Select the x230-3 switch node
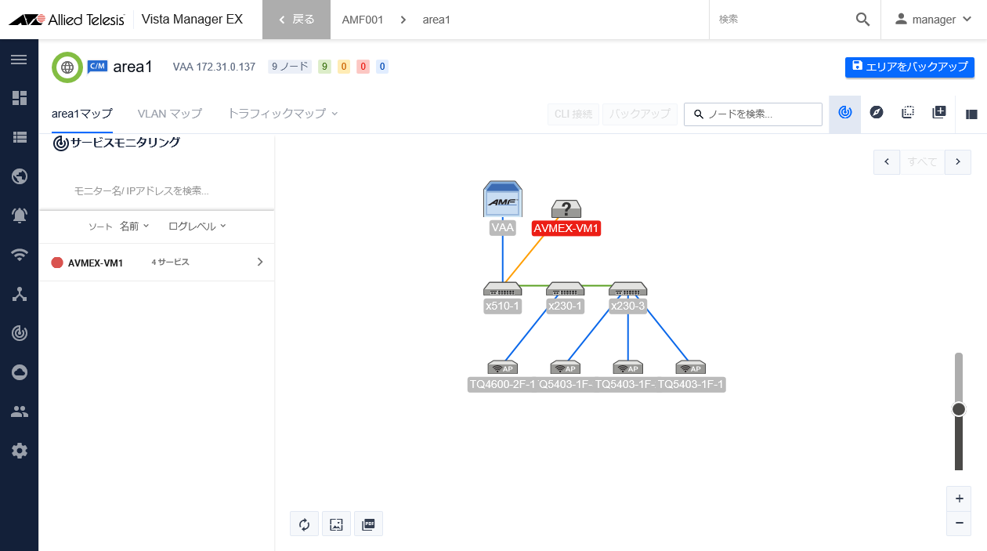 (627, 288)
